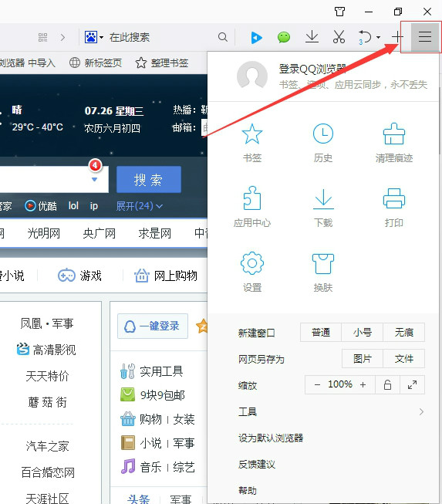Open the ip quick link
The height and width of the screenshot is (504, 442).
click(94, 206)
